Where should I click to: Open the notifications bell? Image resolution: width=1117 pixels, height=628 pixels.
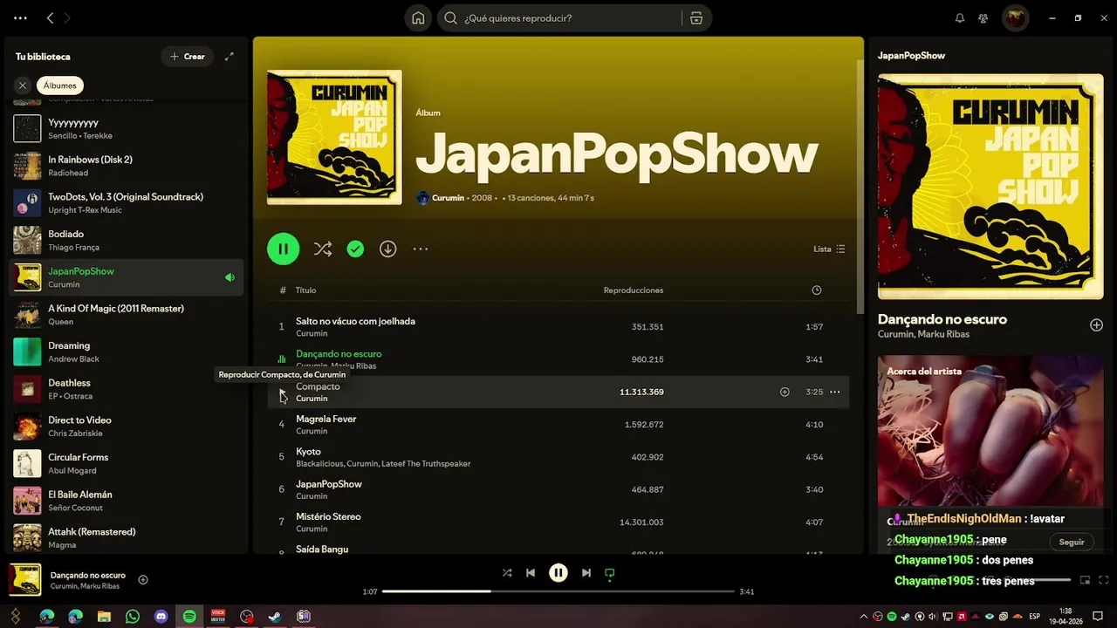[960, 17]
